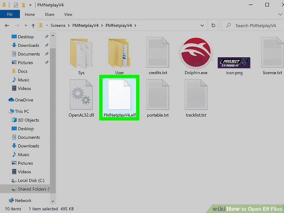Click the folder icon in address bar
Image resolution: width=284 pixels, height=213 pixels.
pos(41,25)
